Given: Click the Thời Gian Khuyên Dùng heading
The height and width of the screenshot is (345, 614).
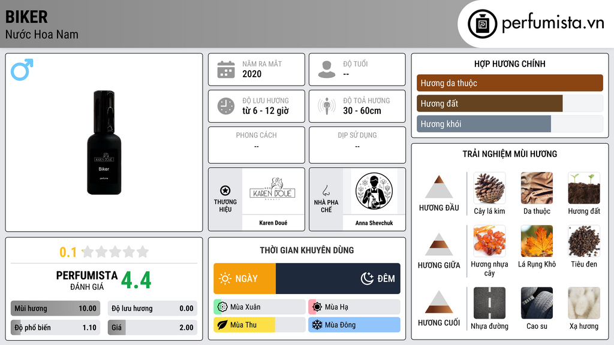Looking at the screenshot, I should pos(307,250).
